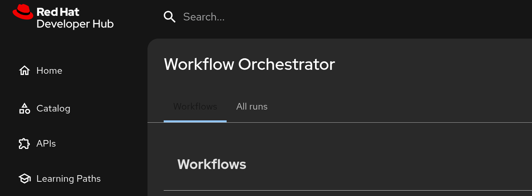Image resolution: width=532 pixels, height=196 pixels.
Task: Select the Workflows tab
Action: click(195, 106)
